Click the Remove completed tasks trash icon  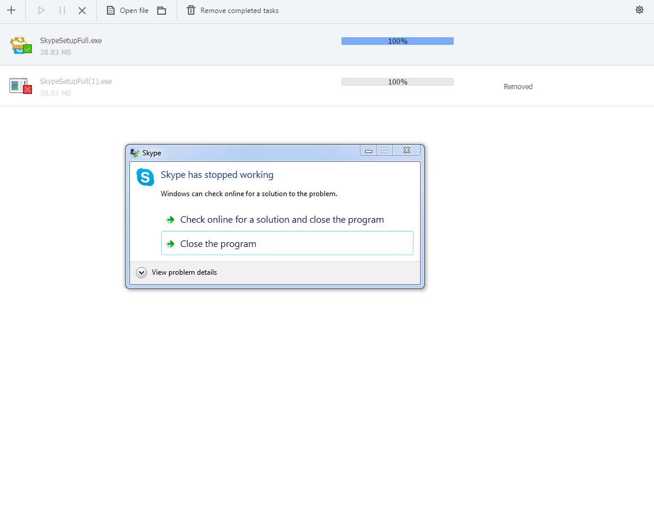click(x=191, y=11)
